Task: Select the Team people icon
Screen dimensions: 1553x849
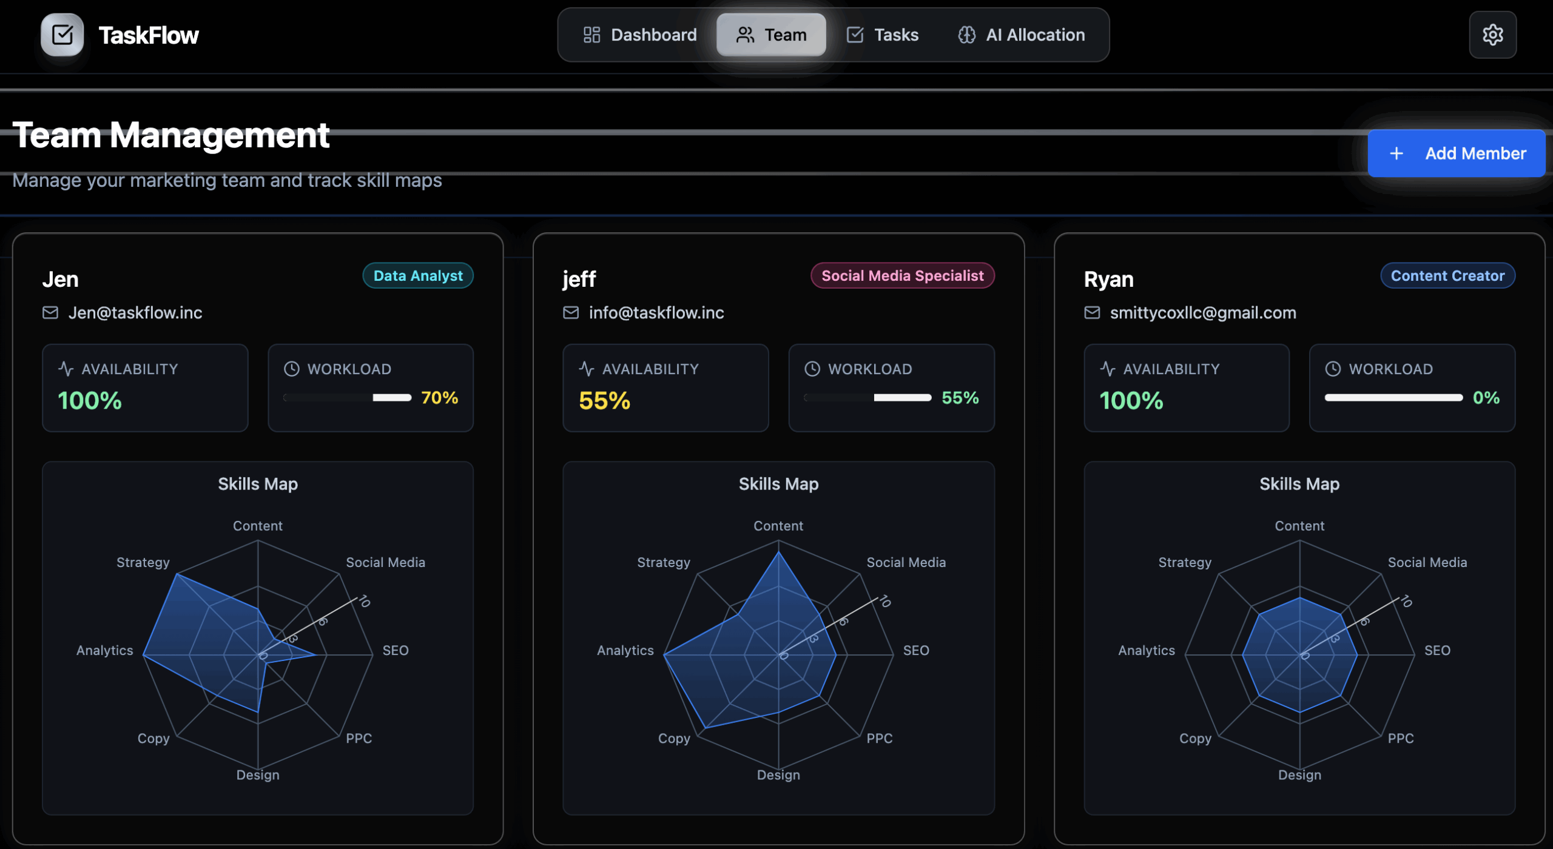Action: pyautogui.click(x=746, y=35)
